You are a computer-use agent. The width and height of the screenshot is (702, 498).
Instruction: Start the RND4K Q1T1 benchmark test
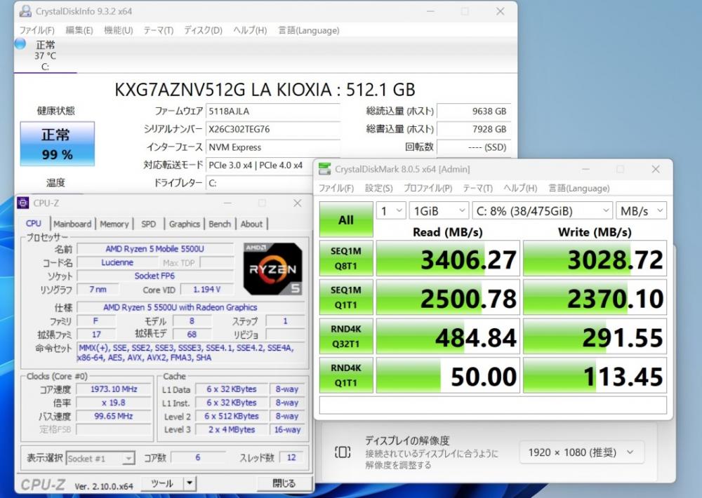(346, 375)
